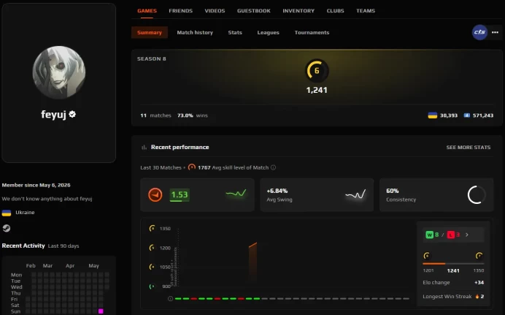505x315 pixels.
Task: Click the 571,243 region rank value
Action: click(x=483, y=115)
